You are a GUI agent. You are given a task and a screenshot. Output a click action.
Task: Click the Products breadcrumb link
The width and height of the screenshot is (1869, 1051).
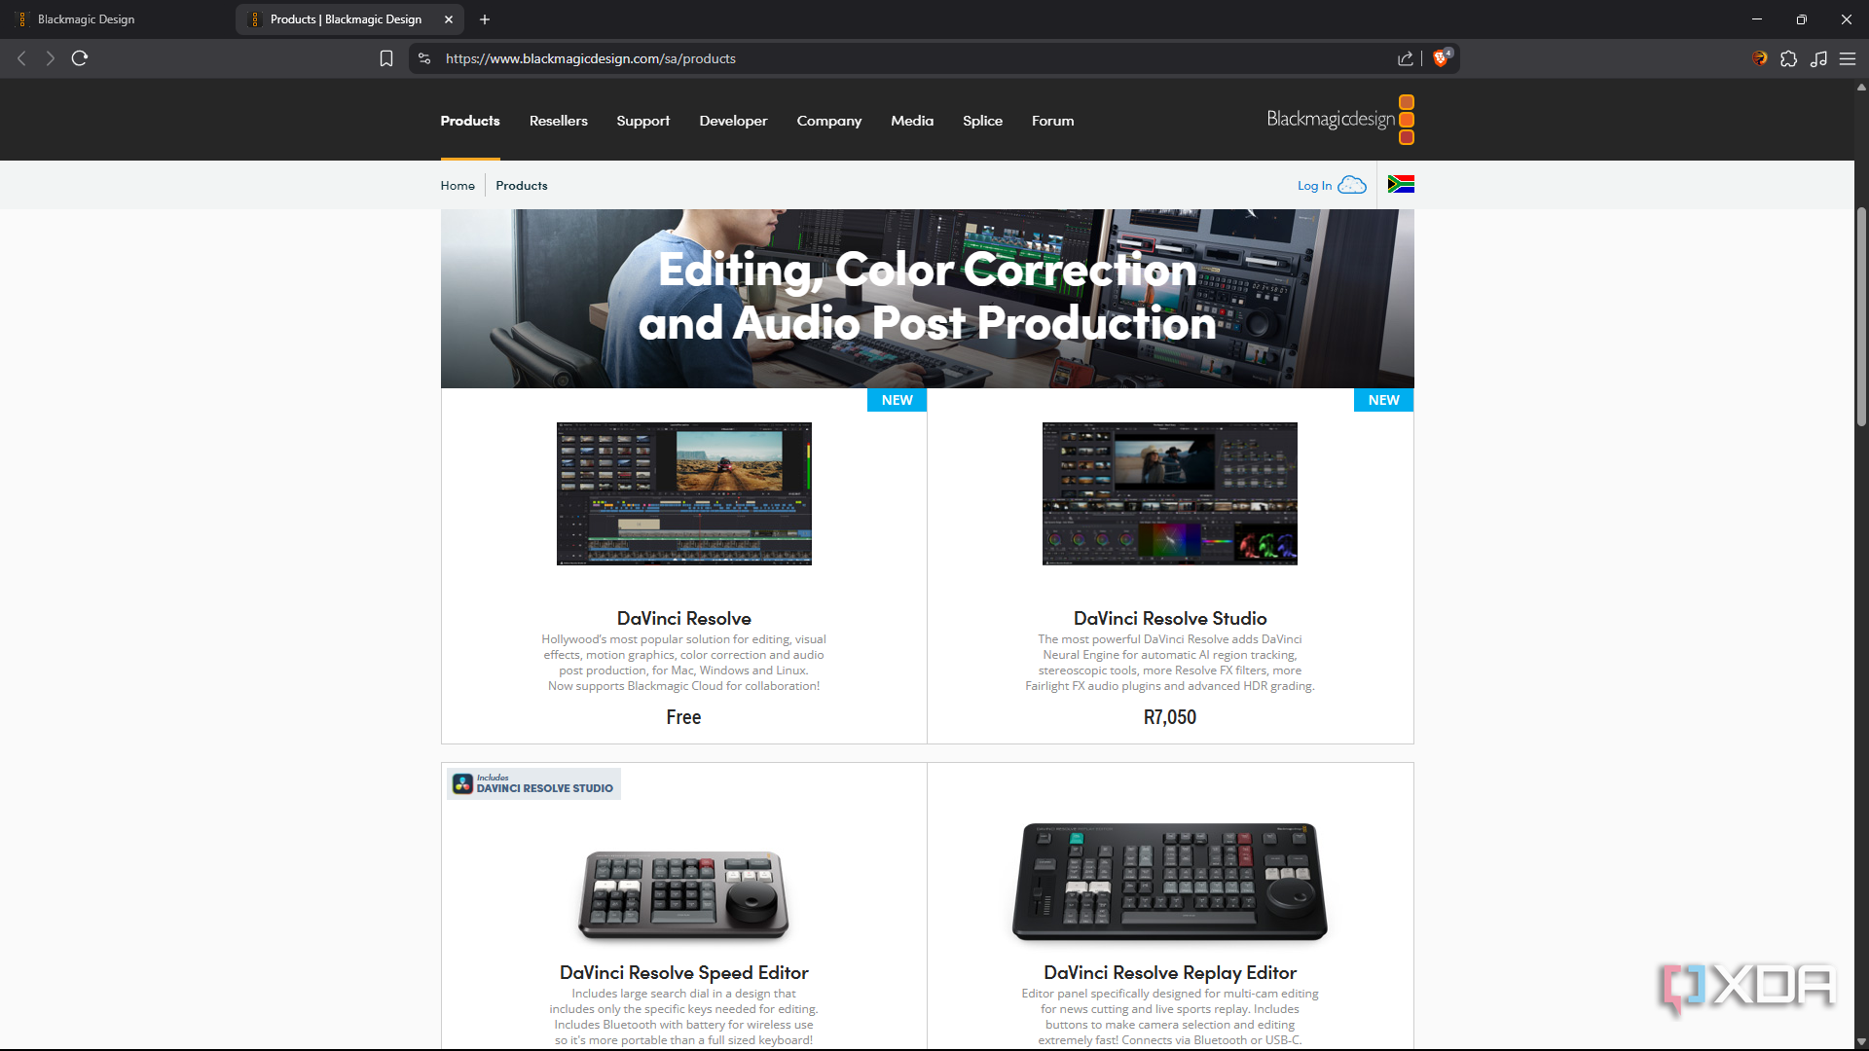click(522, 185)
